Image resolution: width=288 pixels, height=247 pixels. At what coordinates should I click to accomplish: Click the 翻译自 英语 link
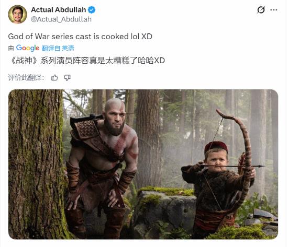click(58, 48)
